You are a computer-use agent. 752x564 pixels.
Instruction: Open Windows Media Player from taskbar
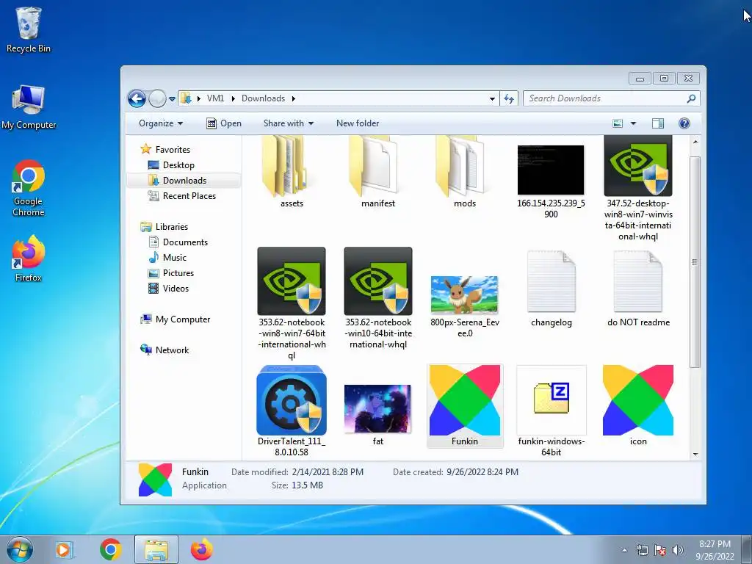pos(64,549)
